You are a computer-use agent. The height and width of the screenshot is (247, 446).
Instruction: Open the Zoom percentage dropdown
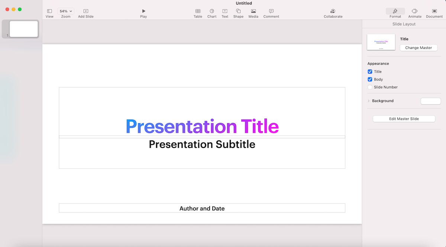pyautogui.click(x=66, y=11)
